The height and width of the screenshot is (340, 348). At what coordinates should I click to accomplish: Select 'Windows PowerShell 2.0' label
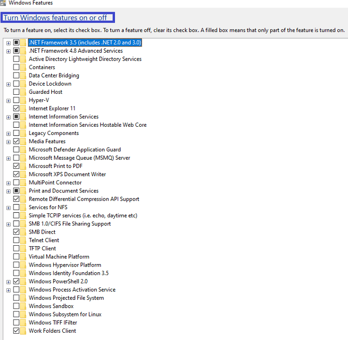click(x=58, y=281)
